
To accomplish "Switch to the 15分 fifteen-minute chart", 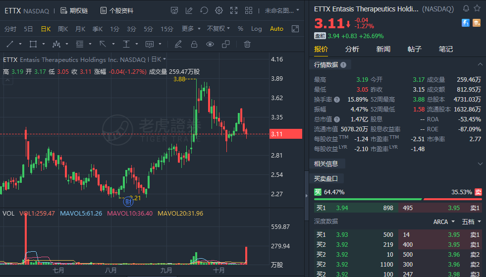I will tap(167, 29).
